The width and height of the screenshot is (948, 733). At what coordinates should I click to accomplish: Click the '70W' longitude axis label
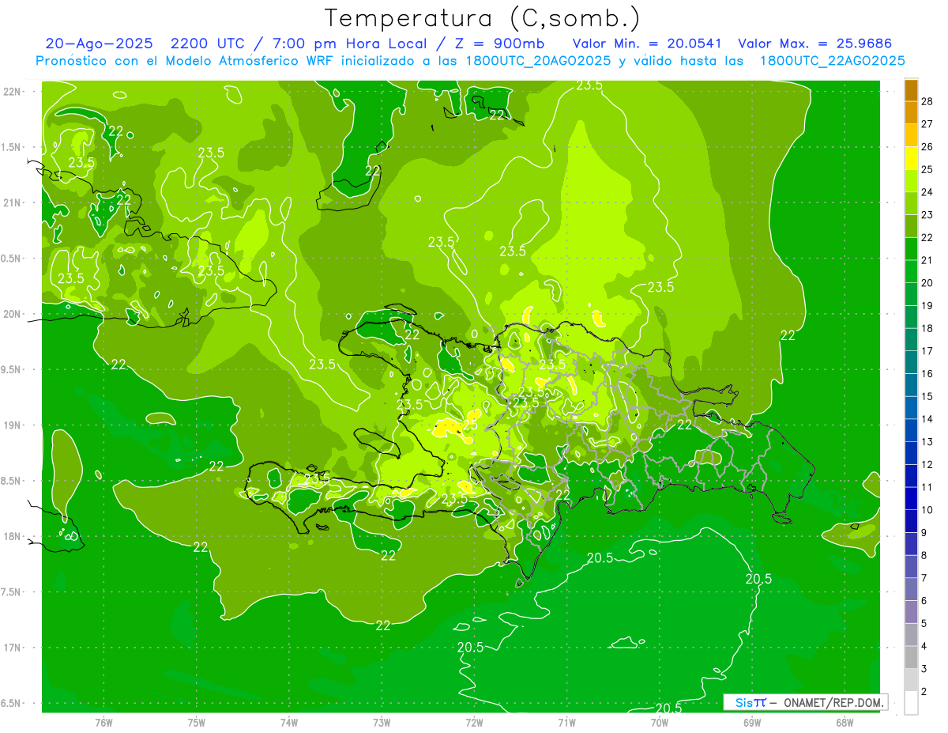click(x=660, y=723)
